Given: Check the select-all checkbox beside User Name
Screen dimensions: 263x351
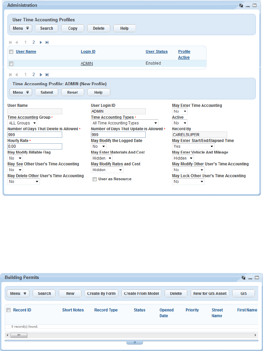Looking at the screenshot, I should [11, 52].
